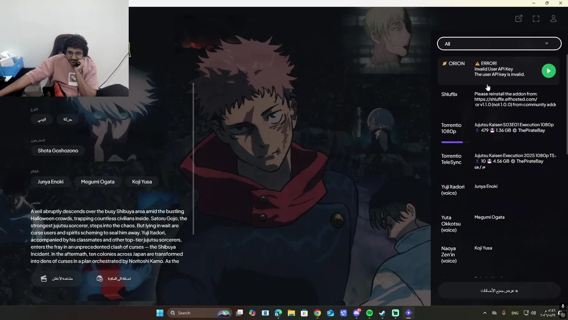The width and height of the screenshot is (568, 320).
Task: Click the watch trailer button
Action: point(57,279)
